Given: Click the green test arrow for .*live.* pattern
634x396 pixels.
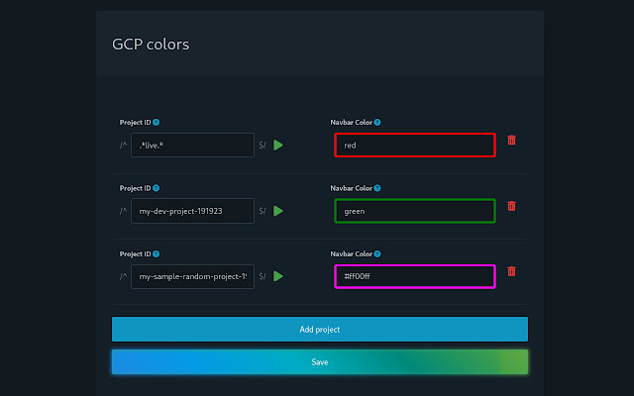Looking at the screenshot, I should (x=278, y=146).
